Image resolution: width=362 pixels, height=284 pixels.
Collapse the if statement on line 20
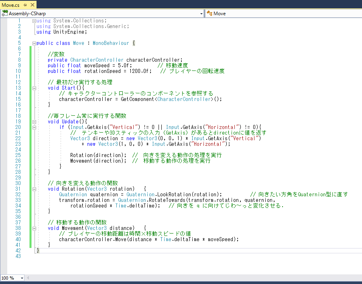(34, 127)
